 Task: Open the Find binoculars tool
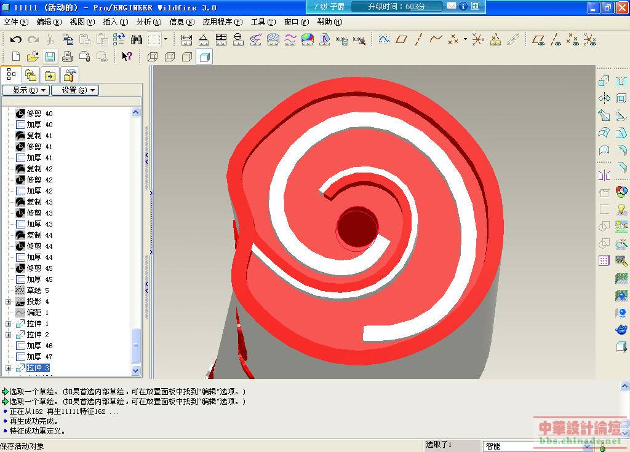tap(137, 39)
